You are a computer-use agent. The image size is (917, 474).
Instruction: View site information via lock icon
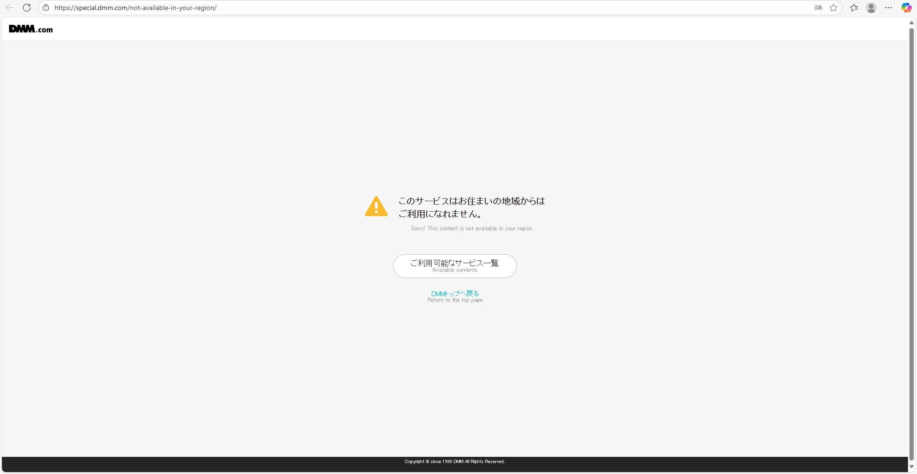click(46, 8)
